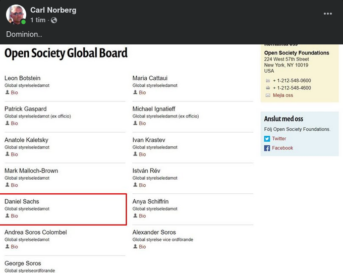This screenshot has height=273, width=343.
Task: Open Andrea Soros Colombel's Bio link
Action: click(x=15, y=247)
